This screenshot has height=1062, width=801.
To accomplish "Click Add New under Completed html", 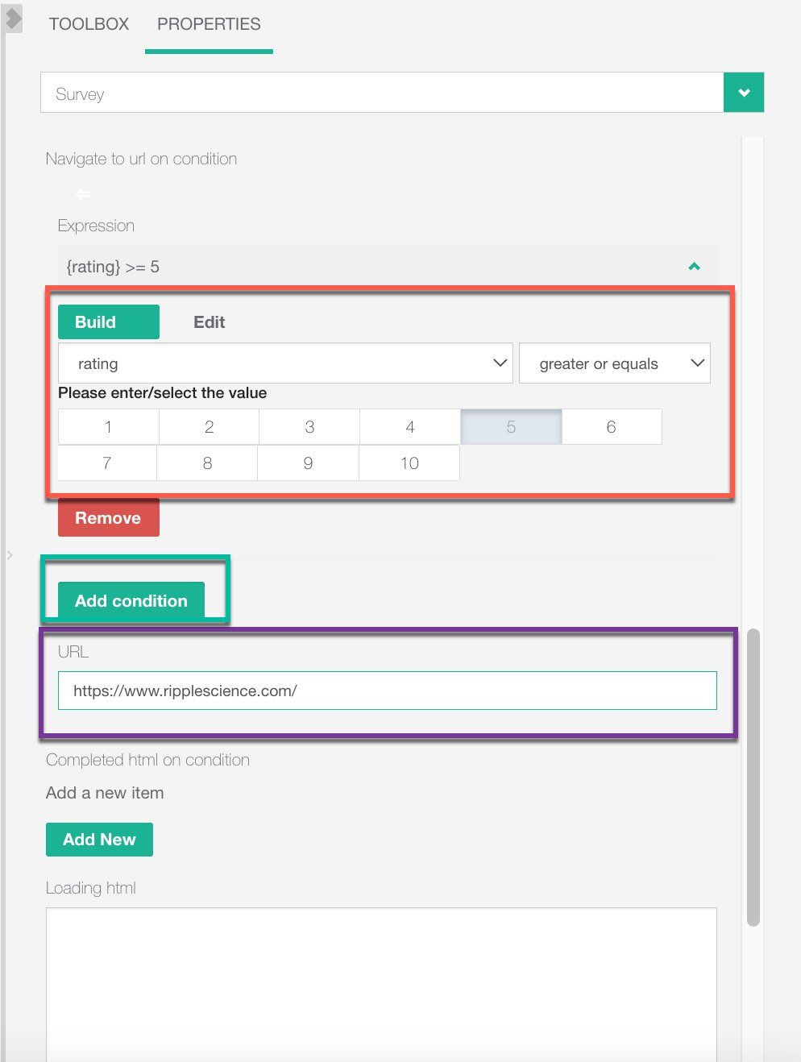I will (x=99, y=840).
